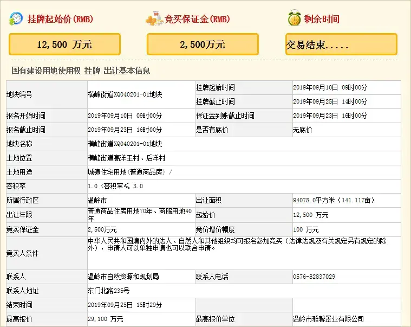
Task: Select the 2,500万元 deposit amount box
Action: pyautogui.click(x=203, y=44)
